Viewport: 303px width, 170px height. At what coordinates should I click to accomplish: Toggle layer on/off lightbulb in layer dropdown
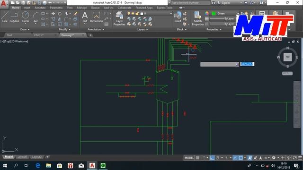129,14
